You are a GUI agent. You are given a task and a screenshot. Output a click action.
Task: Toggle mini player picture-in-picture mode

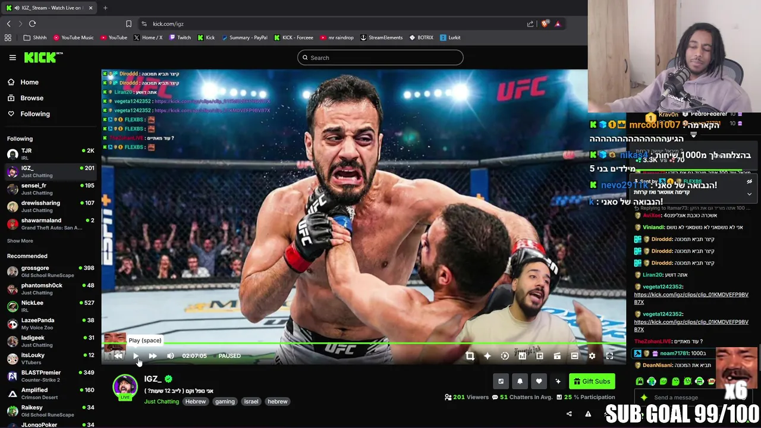(x=540, y=355)
